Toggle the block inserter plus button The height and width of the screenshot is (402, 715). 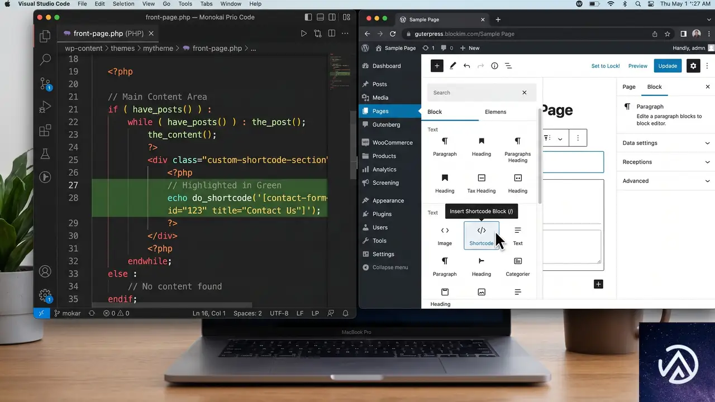[437, 66]
